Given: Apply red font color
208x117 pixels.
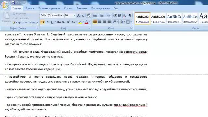Looking at the screenshot, I should coord(86,22).
